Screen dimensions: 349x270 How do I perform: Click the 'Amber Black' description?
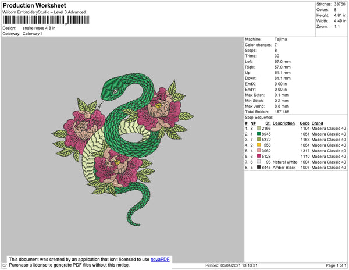click(284, 168)
